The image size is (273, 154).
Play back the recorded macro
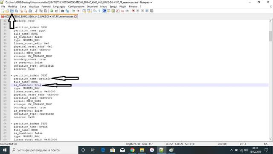point(142,11)
